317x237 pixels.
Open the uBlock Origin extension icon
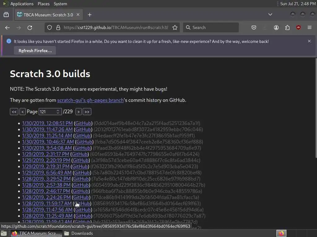pos(298,27)
